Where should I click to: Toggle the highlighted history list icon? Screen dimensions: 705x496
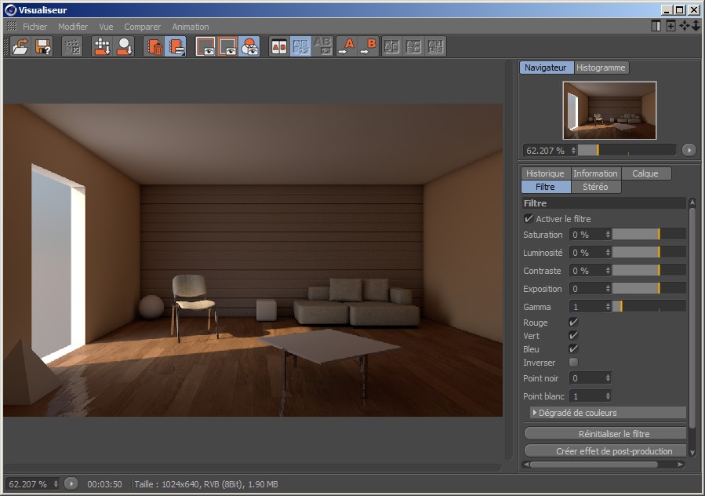[x=176, y=46]
